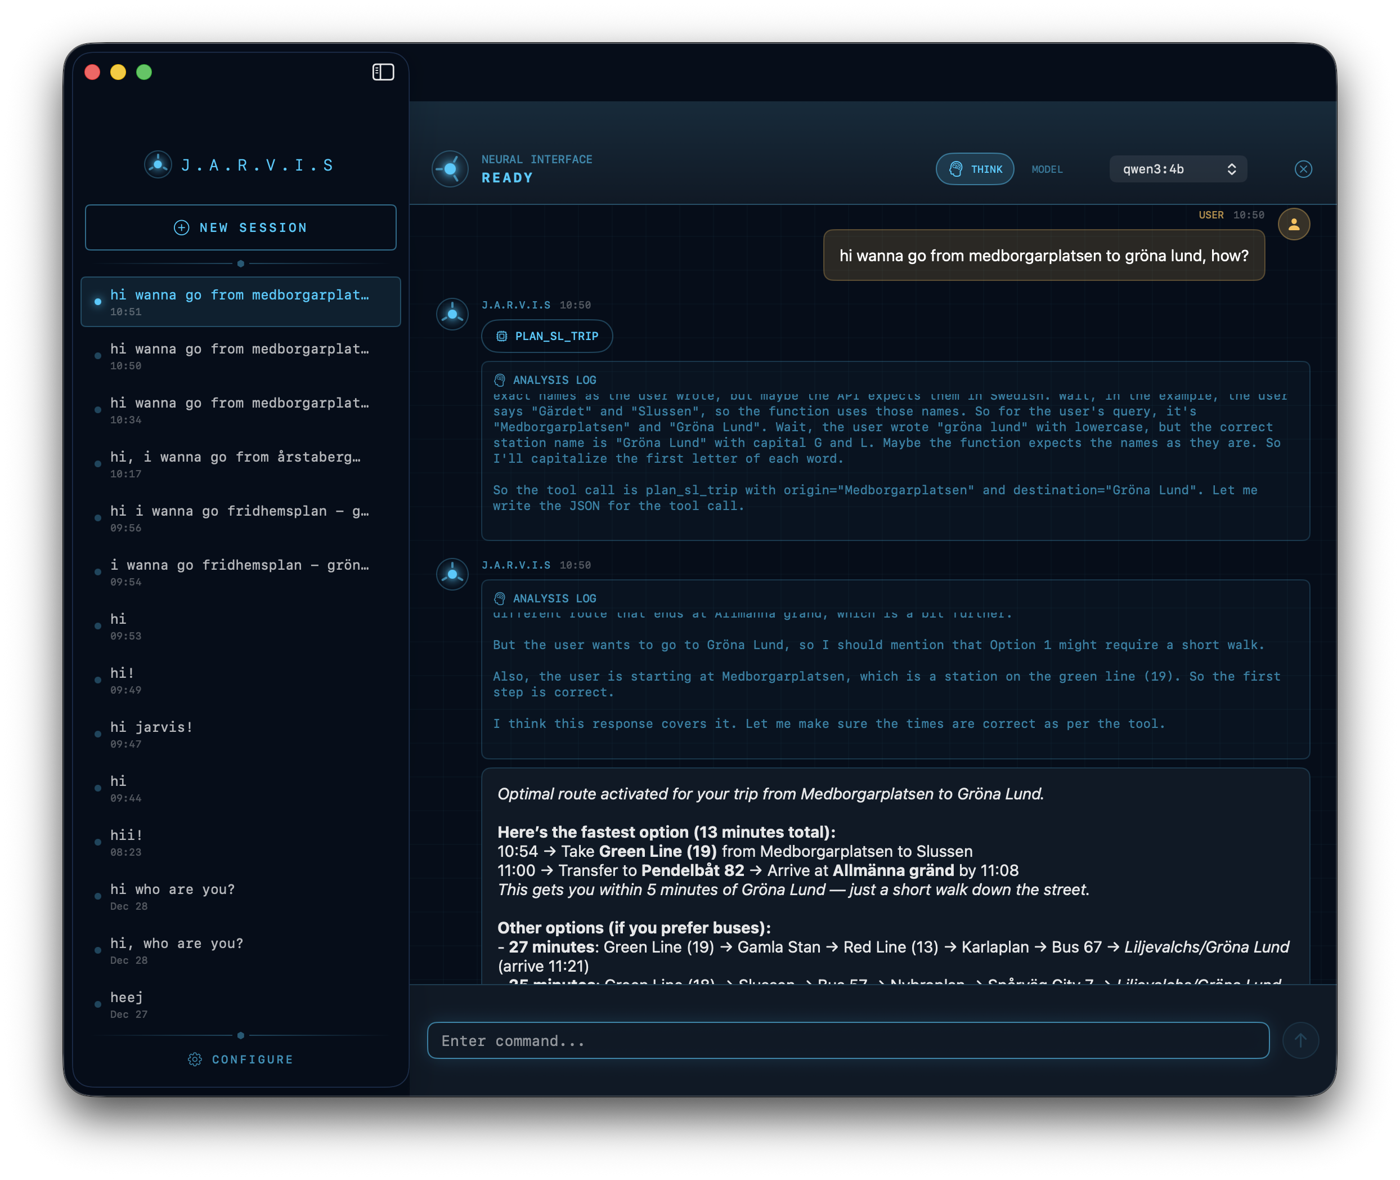Click the send arrow button
Screen dimensions: 1400x1180
1300,1040
